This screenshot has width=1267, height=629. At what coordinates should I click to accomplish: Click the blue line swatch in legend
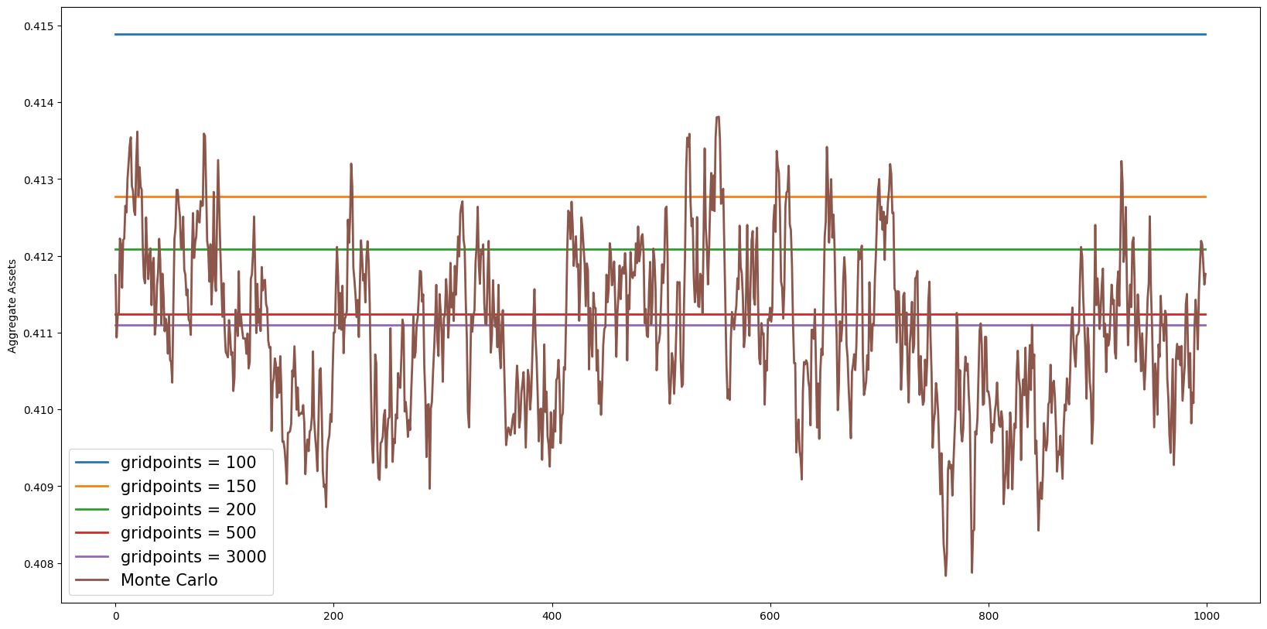[92, 463]
